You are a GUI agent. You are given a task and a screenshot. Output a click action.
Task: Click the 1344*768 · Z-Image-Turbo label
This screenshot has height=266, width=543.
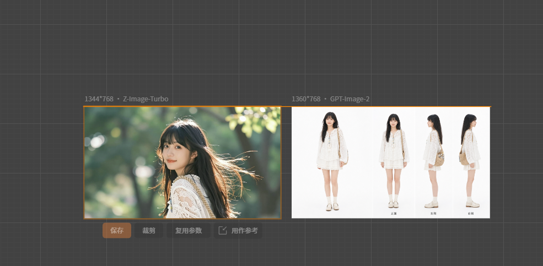pyautogui.click(x=126, y=99)
